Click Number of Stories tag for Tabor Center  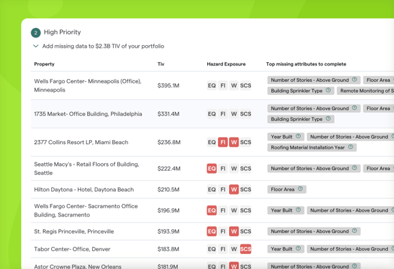coord(350,249)
